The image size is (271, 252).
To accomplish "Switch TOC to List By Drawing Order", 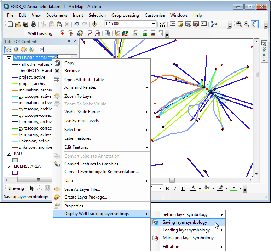I will tap(8, 50).
